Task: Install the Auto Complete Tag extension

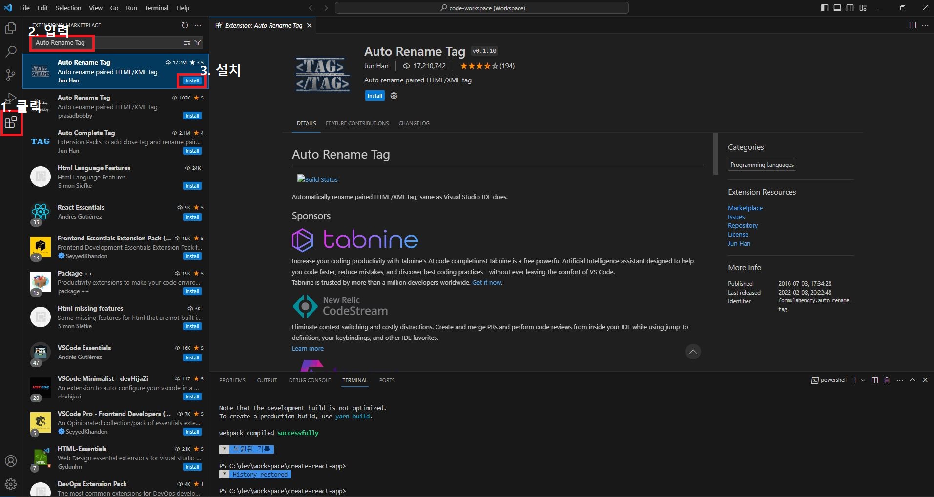Action: 192,151
